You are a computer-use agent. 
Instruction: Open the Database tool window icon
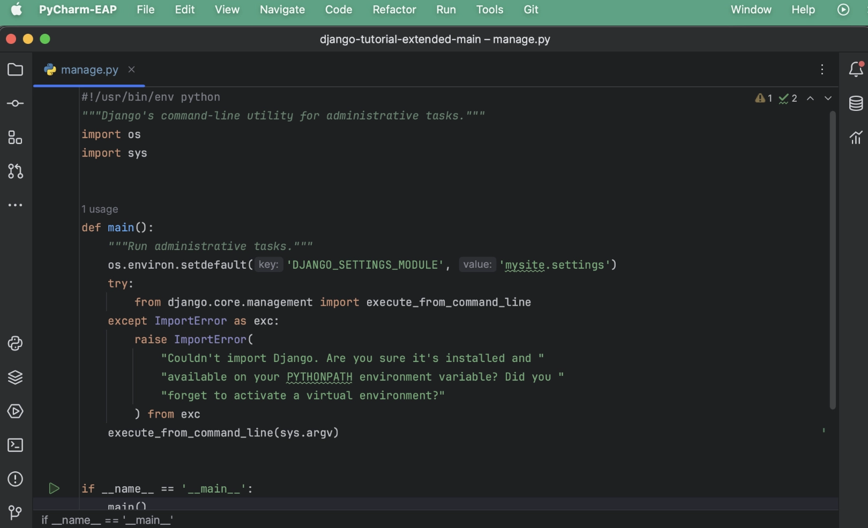856,103
